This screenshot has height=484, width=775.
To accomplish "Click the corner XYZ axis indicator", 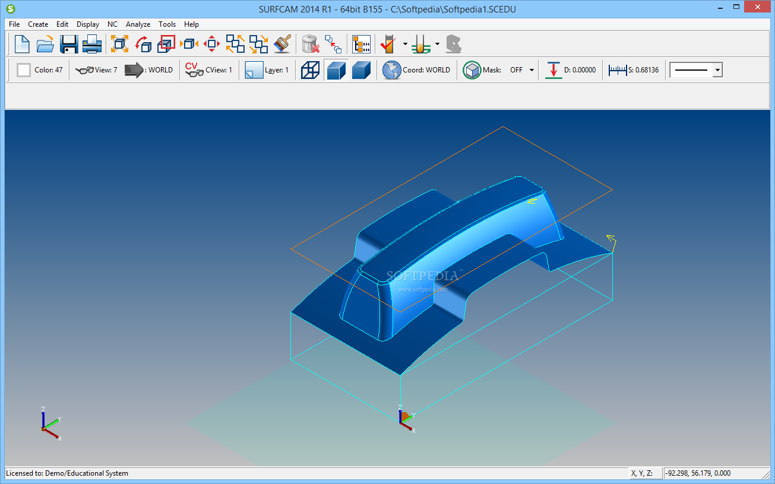I will click(x=50, y=424).
